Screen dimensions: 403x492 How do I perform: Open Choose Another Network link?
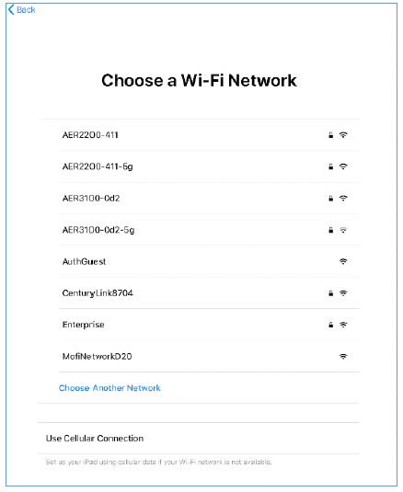tap(109, 388)
